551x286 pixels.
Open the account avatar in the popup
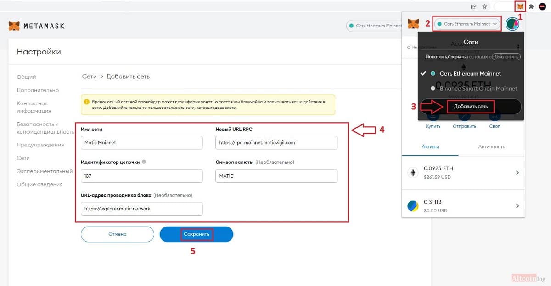[512, 24]
